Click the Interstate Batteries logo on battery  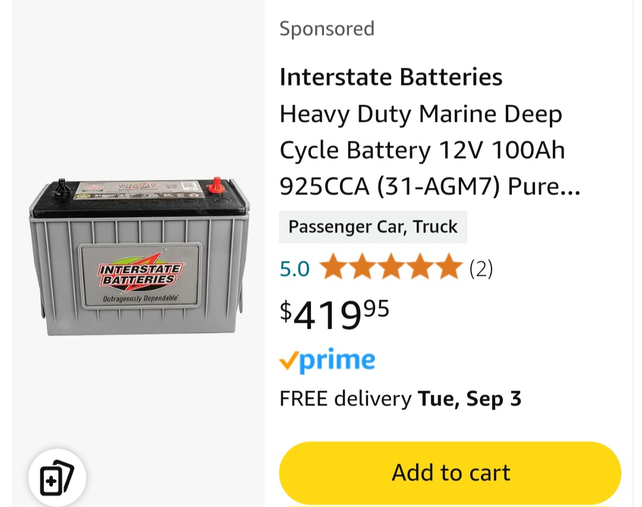140,274
